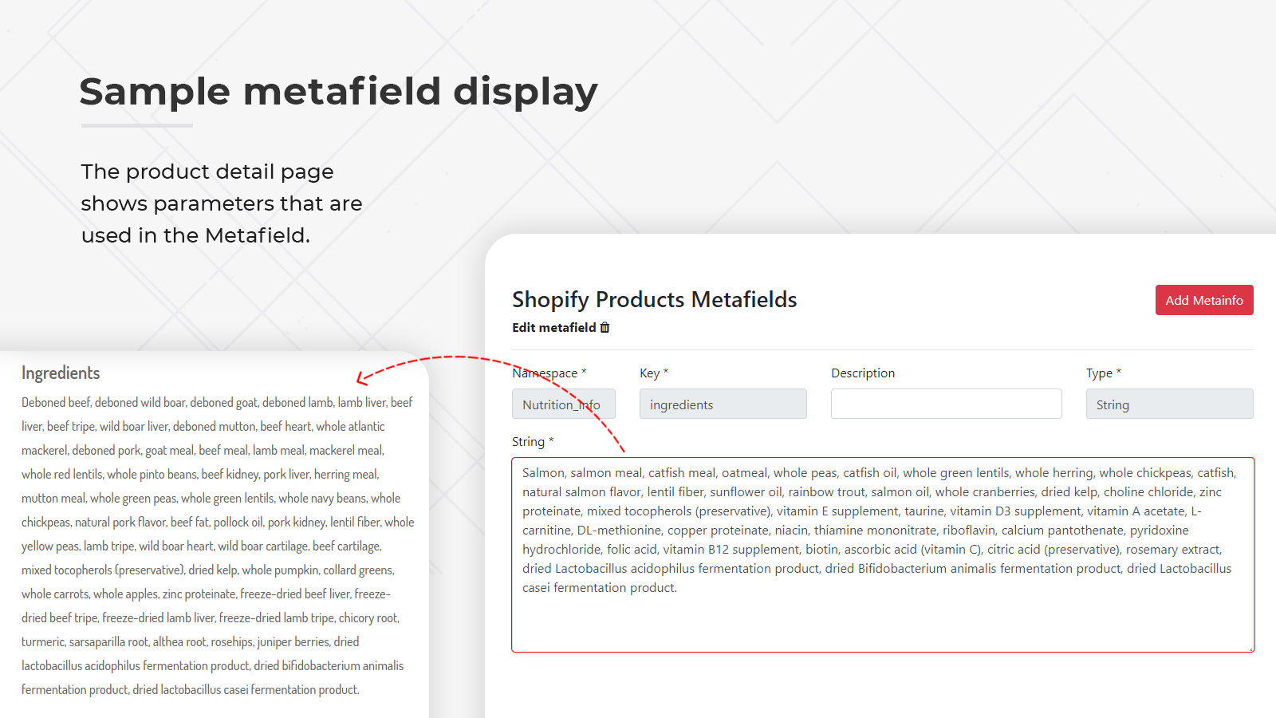Focus the Namespace field containing Nutrition_Info
The width and height of the screenshot is (1276, 718).
(x=563, y=404)
